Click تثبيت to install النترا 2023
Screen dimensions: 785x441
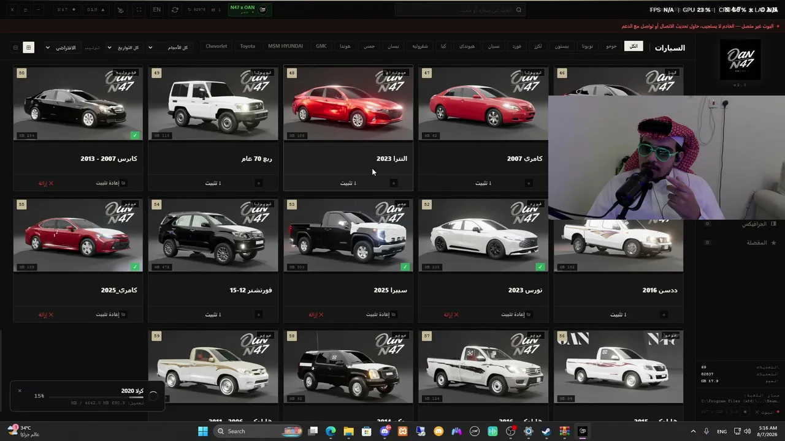(348, 183)
